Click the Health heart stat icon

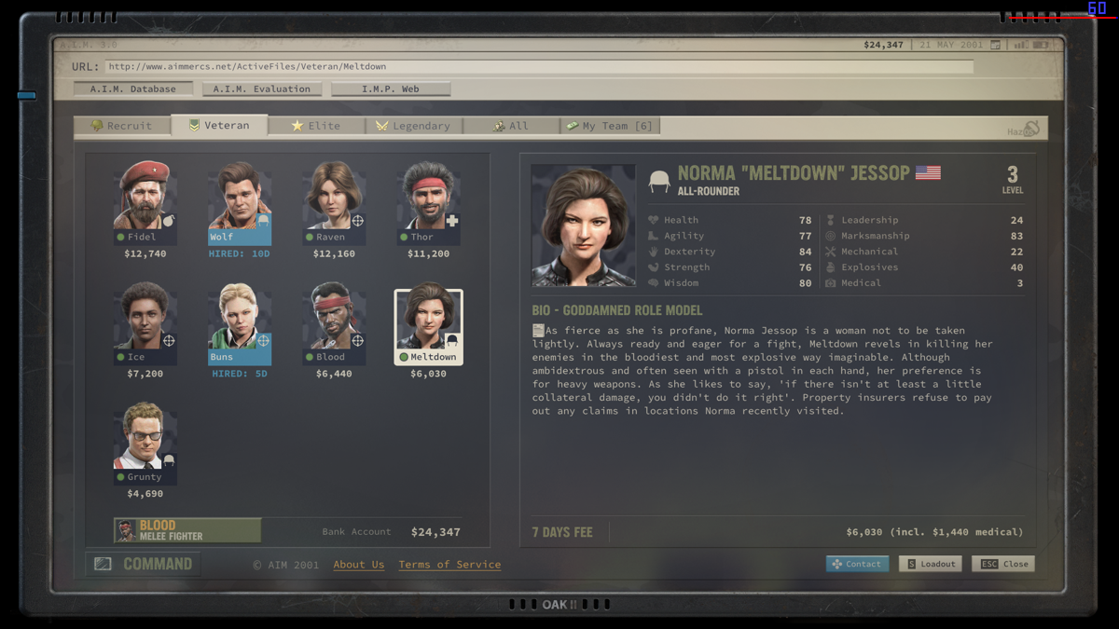(x=654, y=220)
